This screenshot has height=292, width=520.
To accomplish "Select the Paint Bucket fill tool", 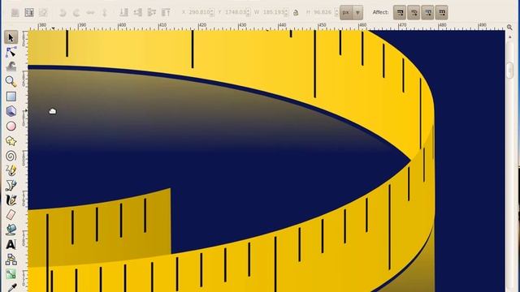I will [11, 230].
